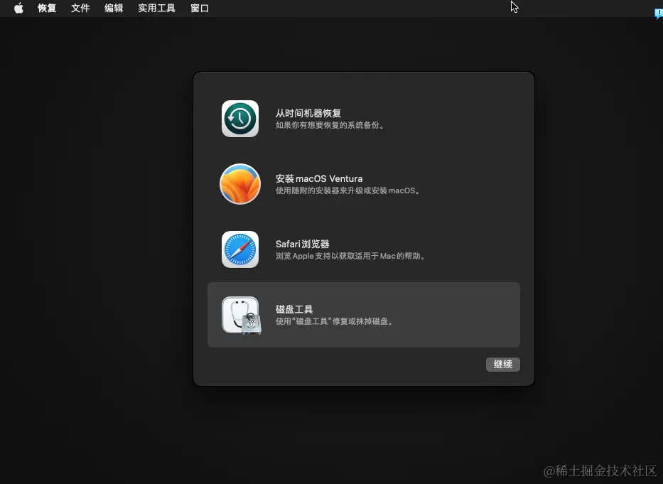Click description 如果你有想要恢复的系统备份
663x484 pixels.
coord(330,125)
